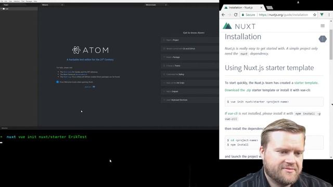This screenshot has width=333, height=187.
Task: Click the Nuxt mountain logo
Action: coord(227,26)
